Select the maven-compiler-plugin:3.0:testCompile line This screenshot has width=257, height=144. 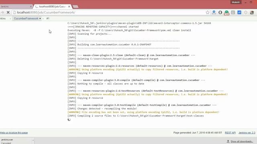pos(142,105)
